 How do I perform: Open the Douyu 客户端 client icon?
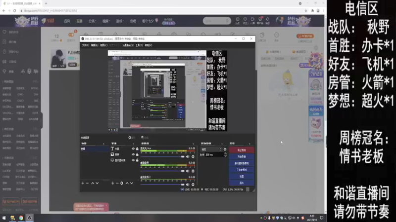260,21
